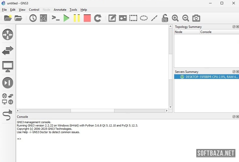The image size is (239, 162).
Task: Toggle show/hide interface labels icon
Action: coord(44,18)
